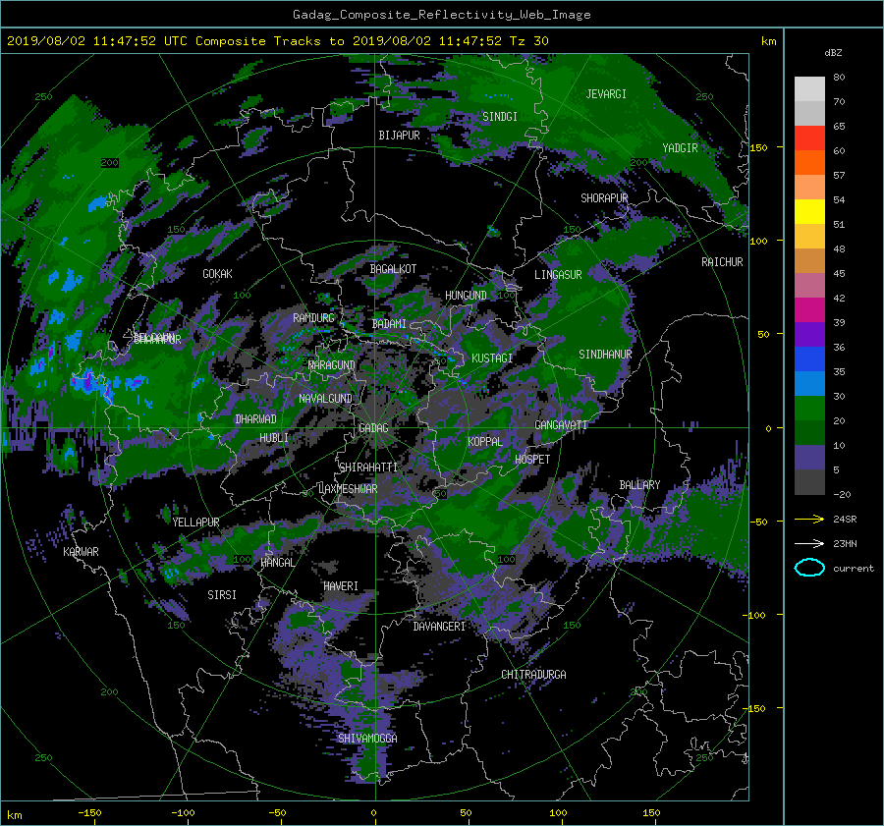This screenshot has height=826, width=884.
Task: Click the 'Tz 30' value in header
Action: coord(528,41)
